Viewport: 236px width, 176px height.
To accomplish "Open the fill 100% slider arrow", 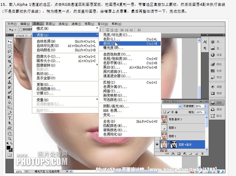I will 206,112.
